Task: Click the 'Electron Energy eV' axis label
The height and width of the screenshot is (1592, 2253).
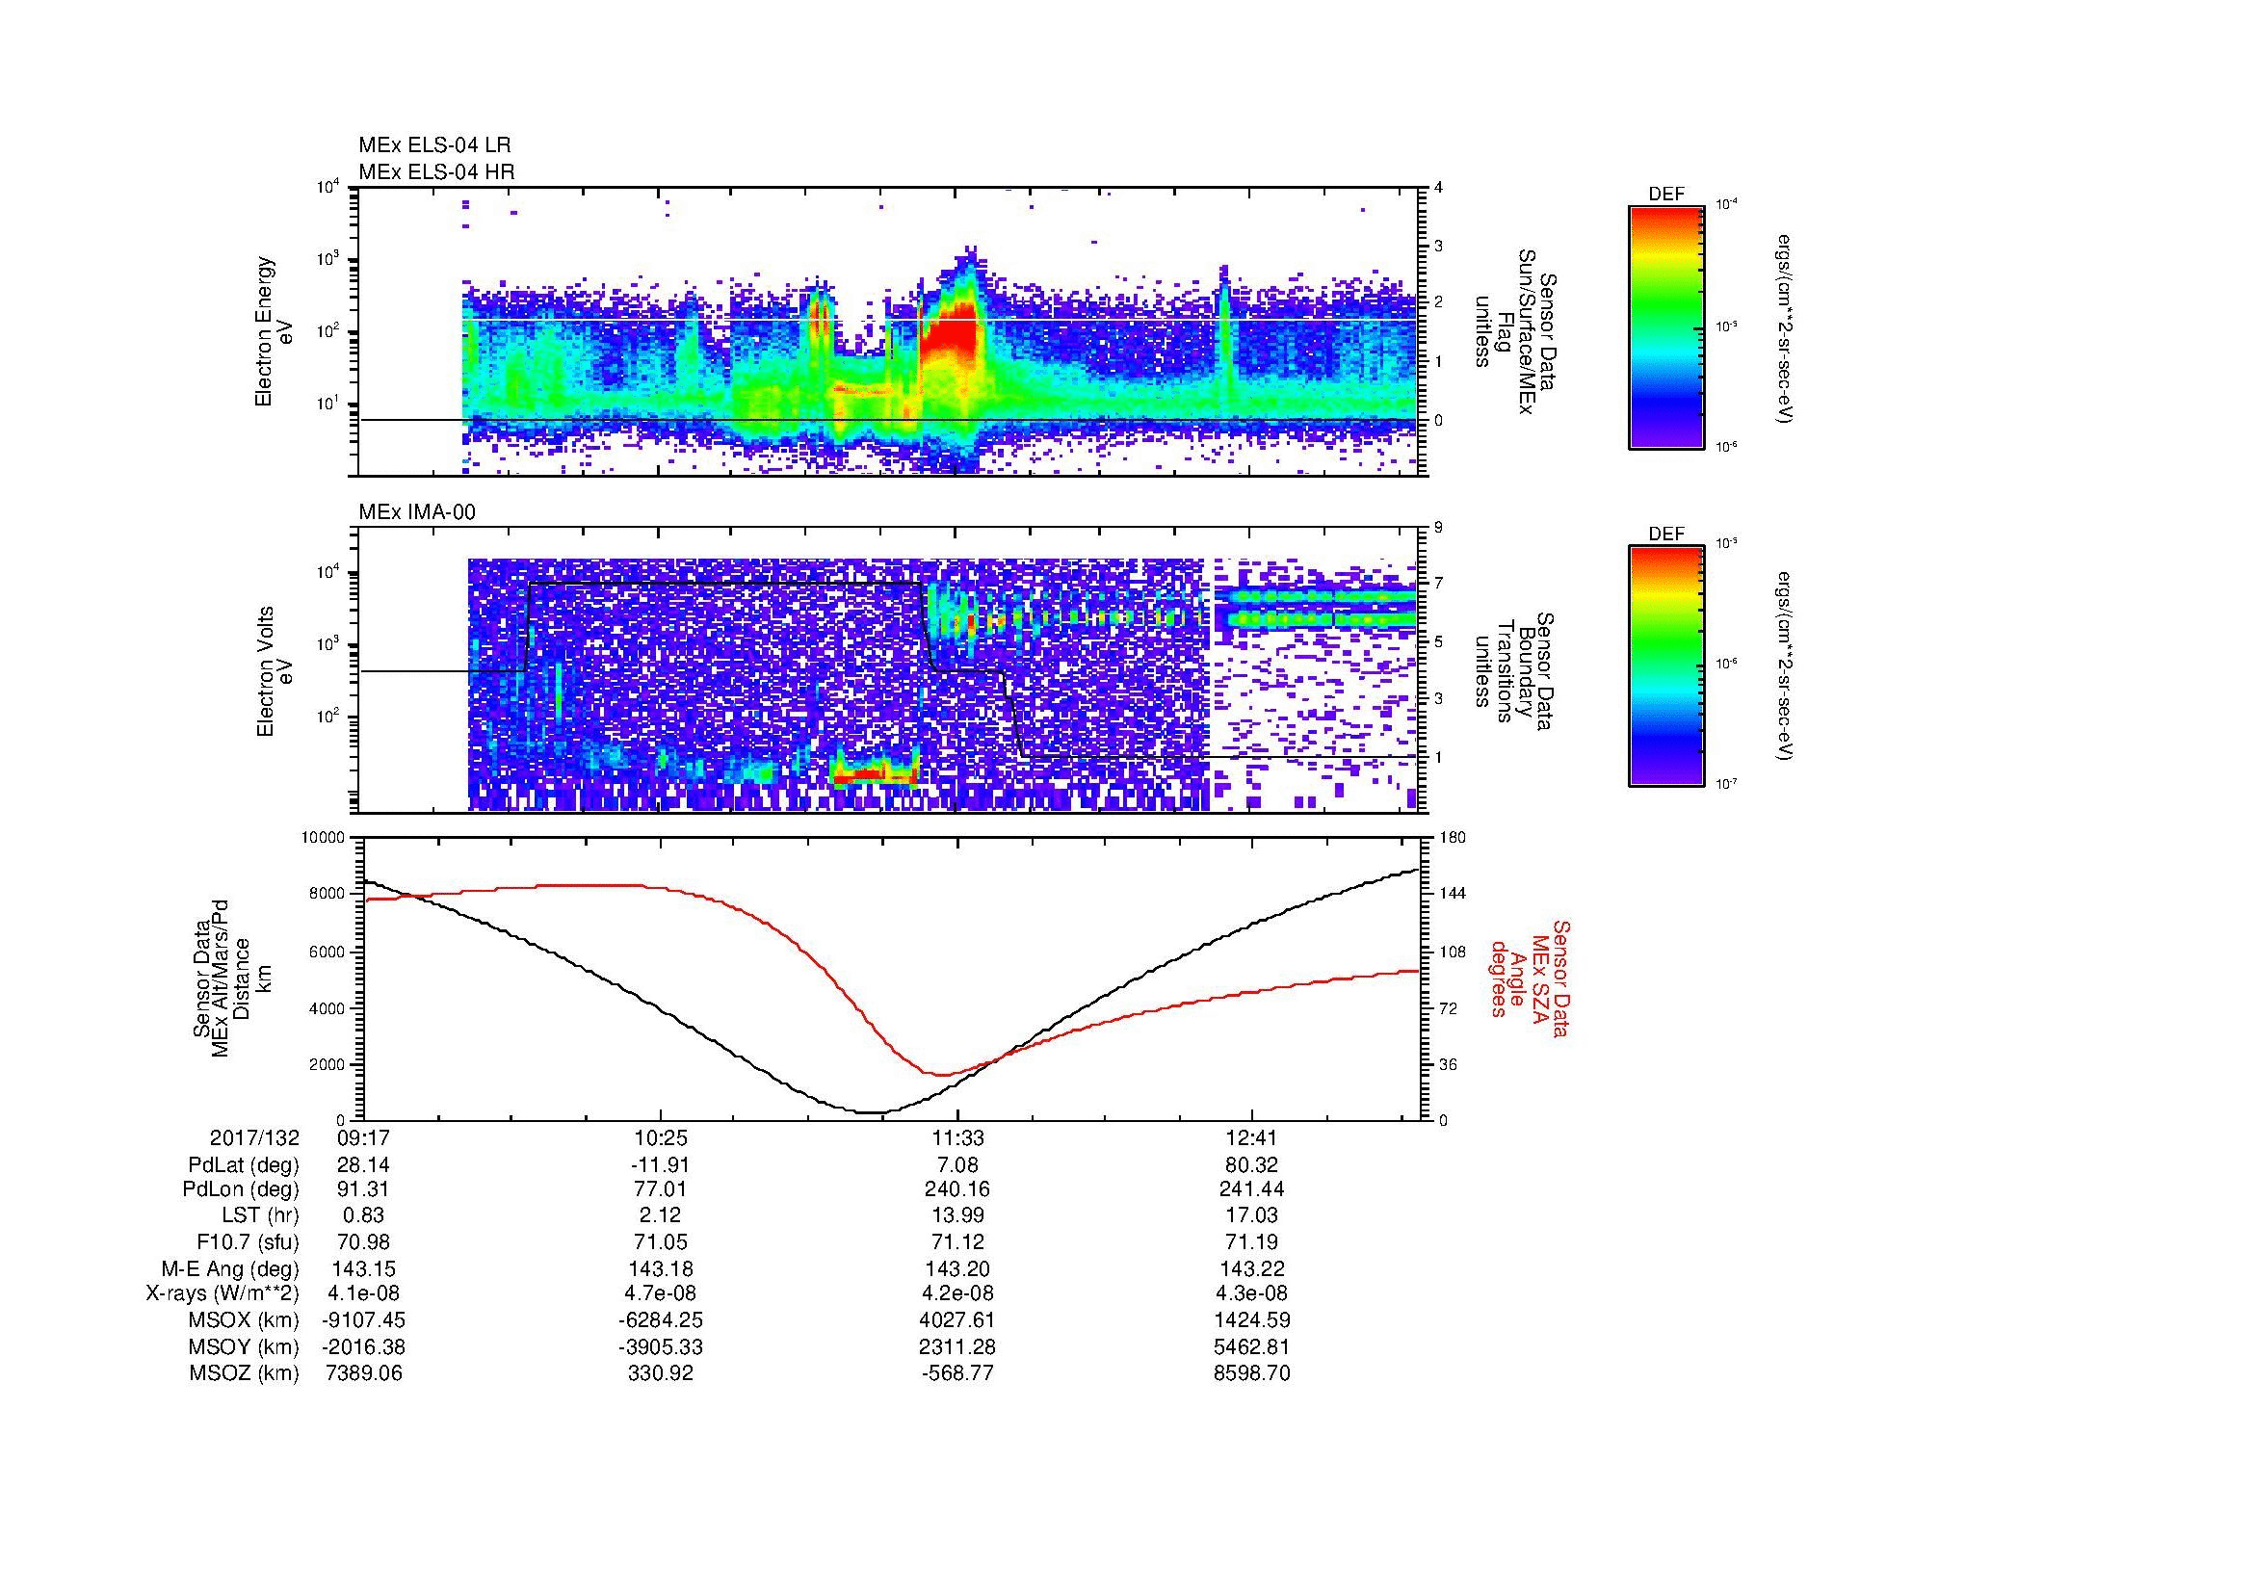Action: tap(275, 331)
